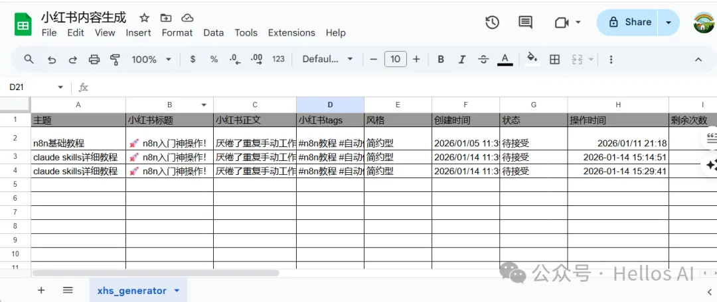Click the print icon in toolbar
This screenshot has width=717, height=302.
[x=94, y=60]
